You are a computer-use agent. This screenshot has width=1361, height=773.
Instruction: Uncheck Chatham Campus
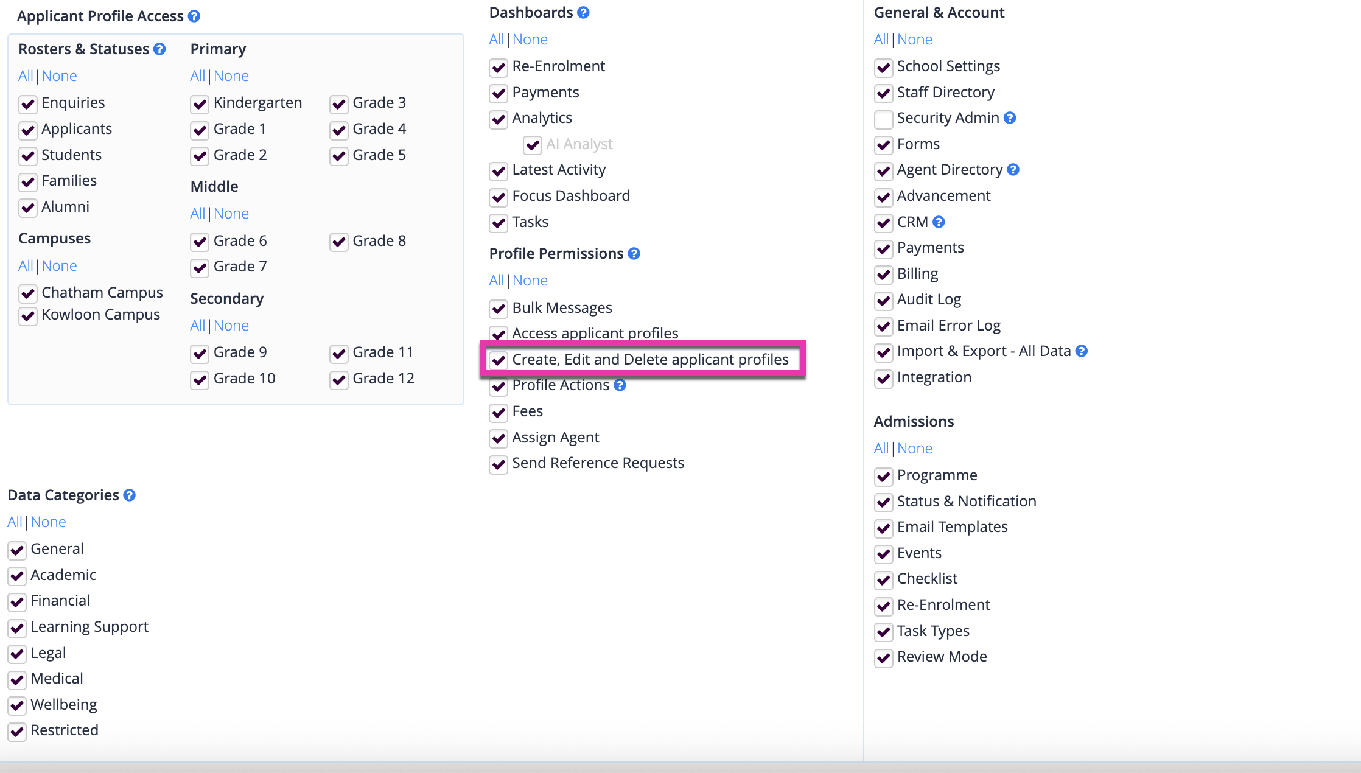[28, 294]
